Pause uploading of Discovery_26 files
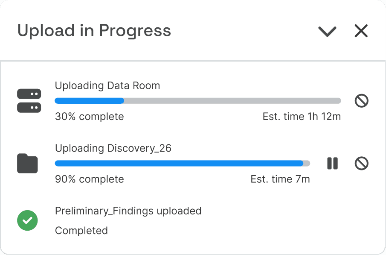The width and height of the screenshot is (386, 255). [x=332, y=163]
